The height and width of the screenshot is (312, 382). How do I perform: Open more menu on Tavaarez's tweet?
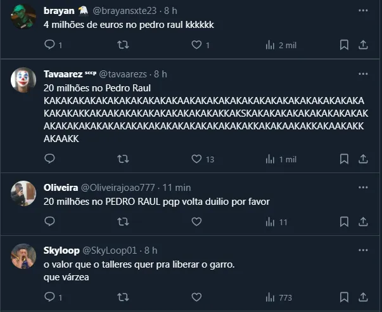point(362,74)
